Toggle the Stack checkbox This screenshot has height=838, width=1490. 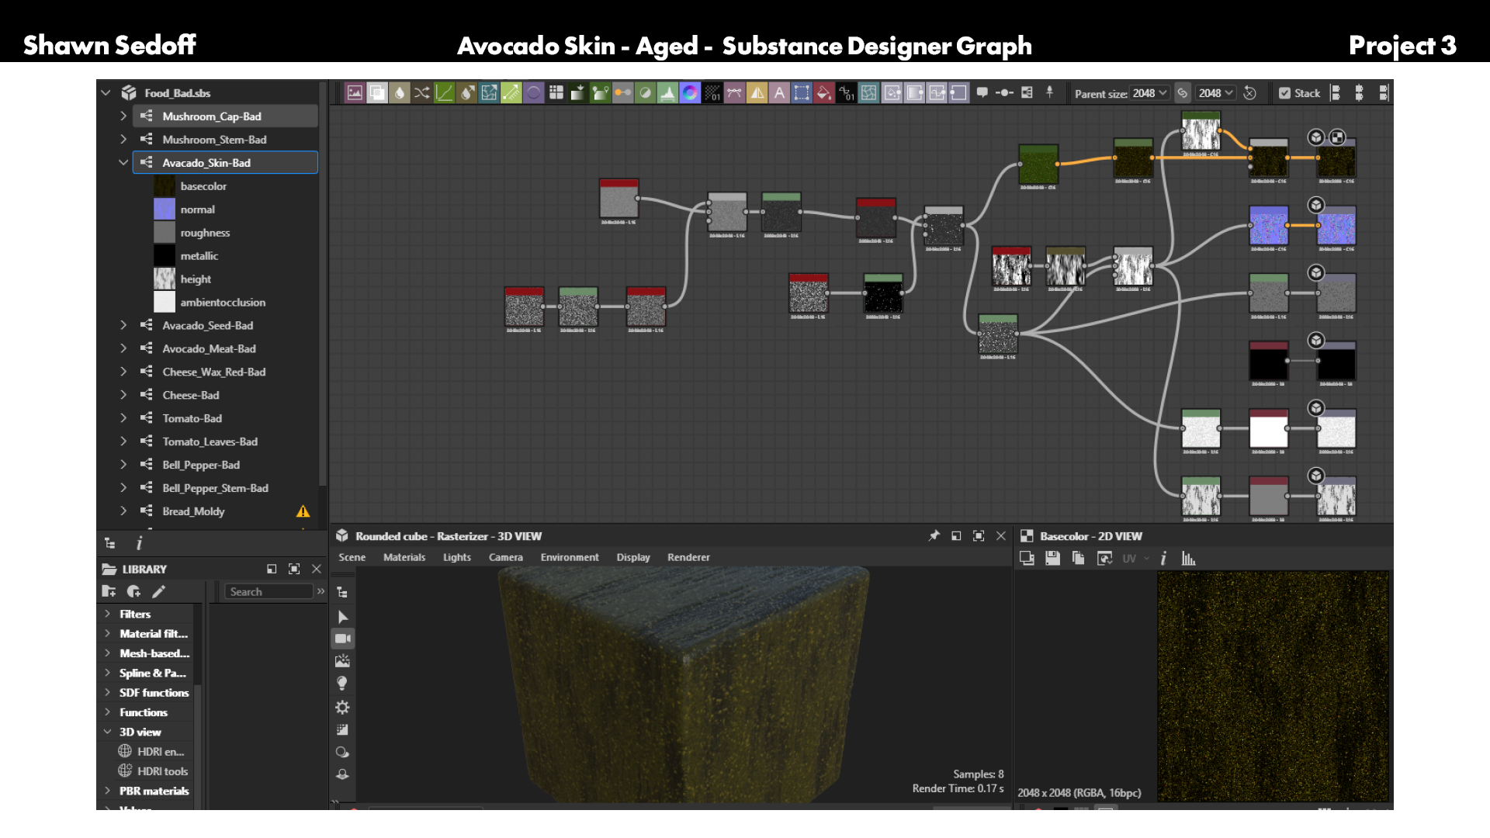point(1284,93)
